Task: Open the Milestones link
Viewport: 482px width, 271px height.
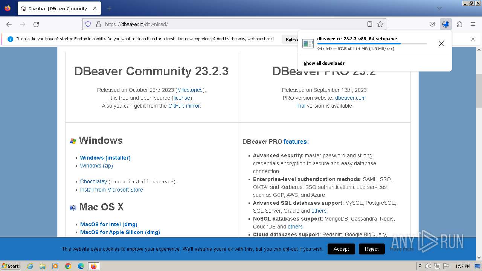Action: coord(190,90)
